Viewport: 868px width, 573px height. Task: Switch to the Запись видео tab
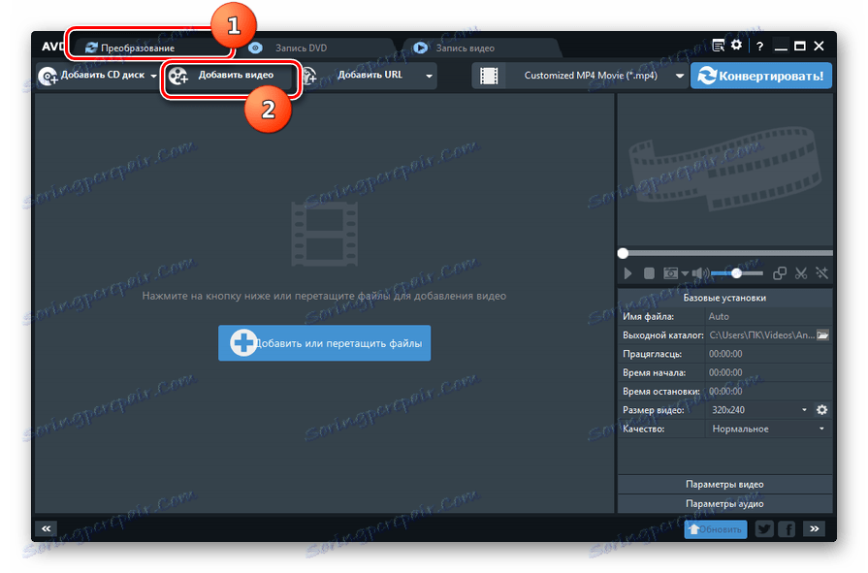(465, 48)
